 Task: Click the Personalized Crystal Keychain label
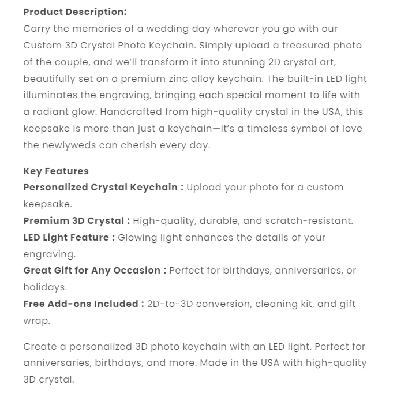click(x=103, y=188)
